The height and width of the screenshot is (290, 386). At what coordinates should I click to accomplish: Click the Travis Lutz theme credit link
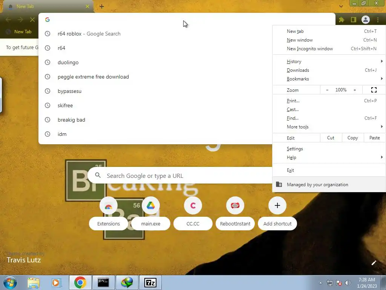24,260
